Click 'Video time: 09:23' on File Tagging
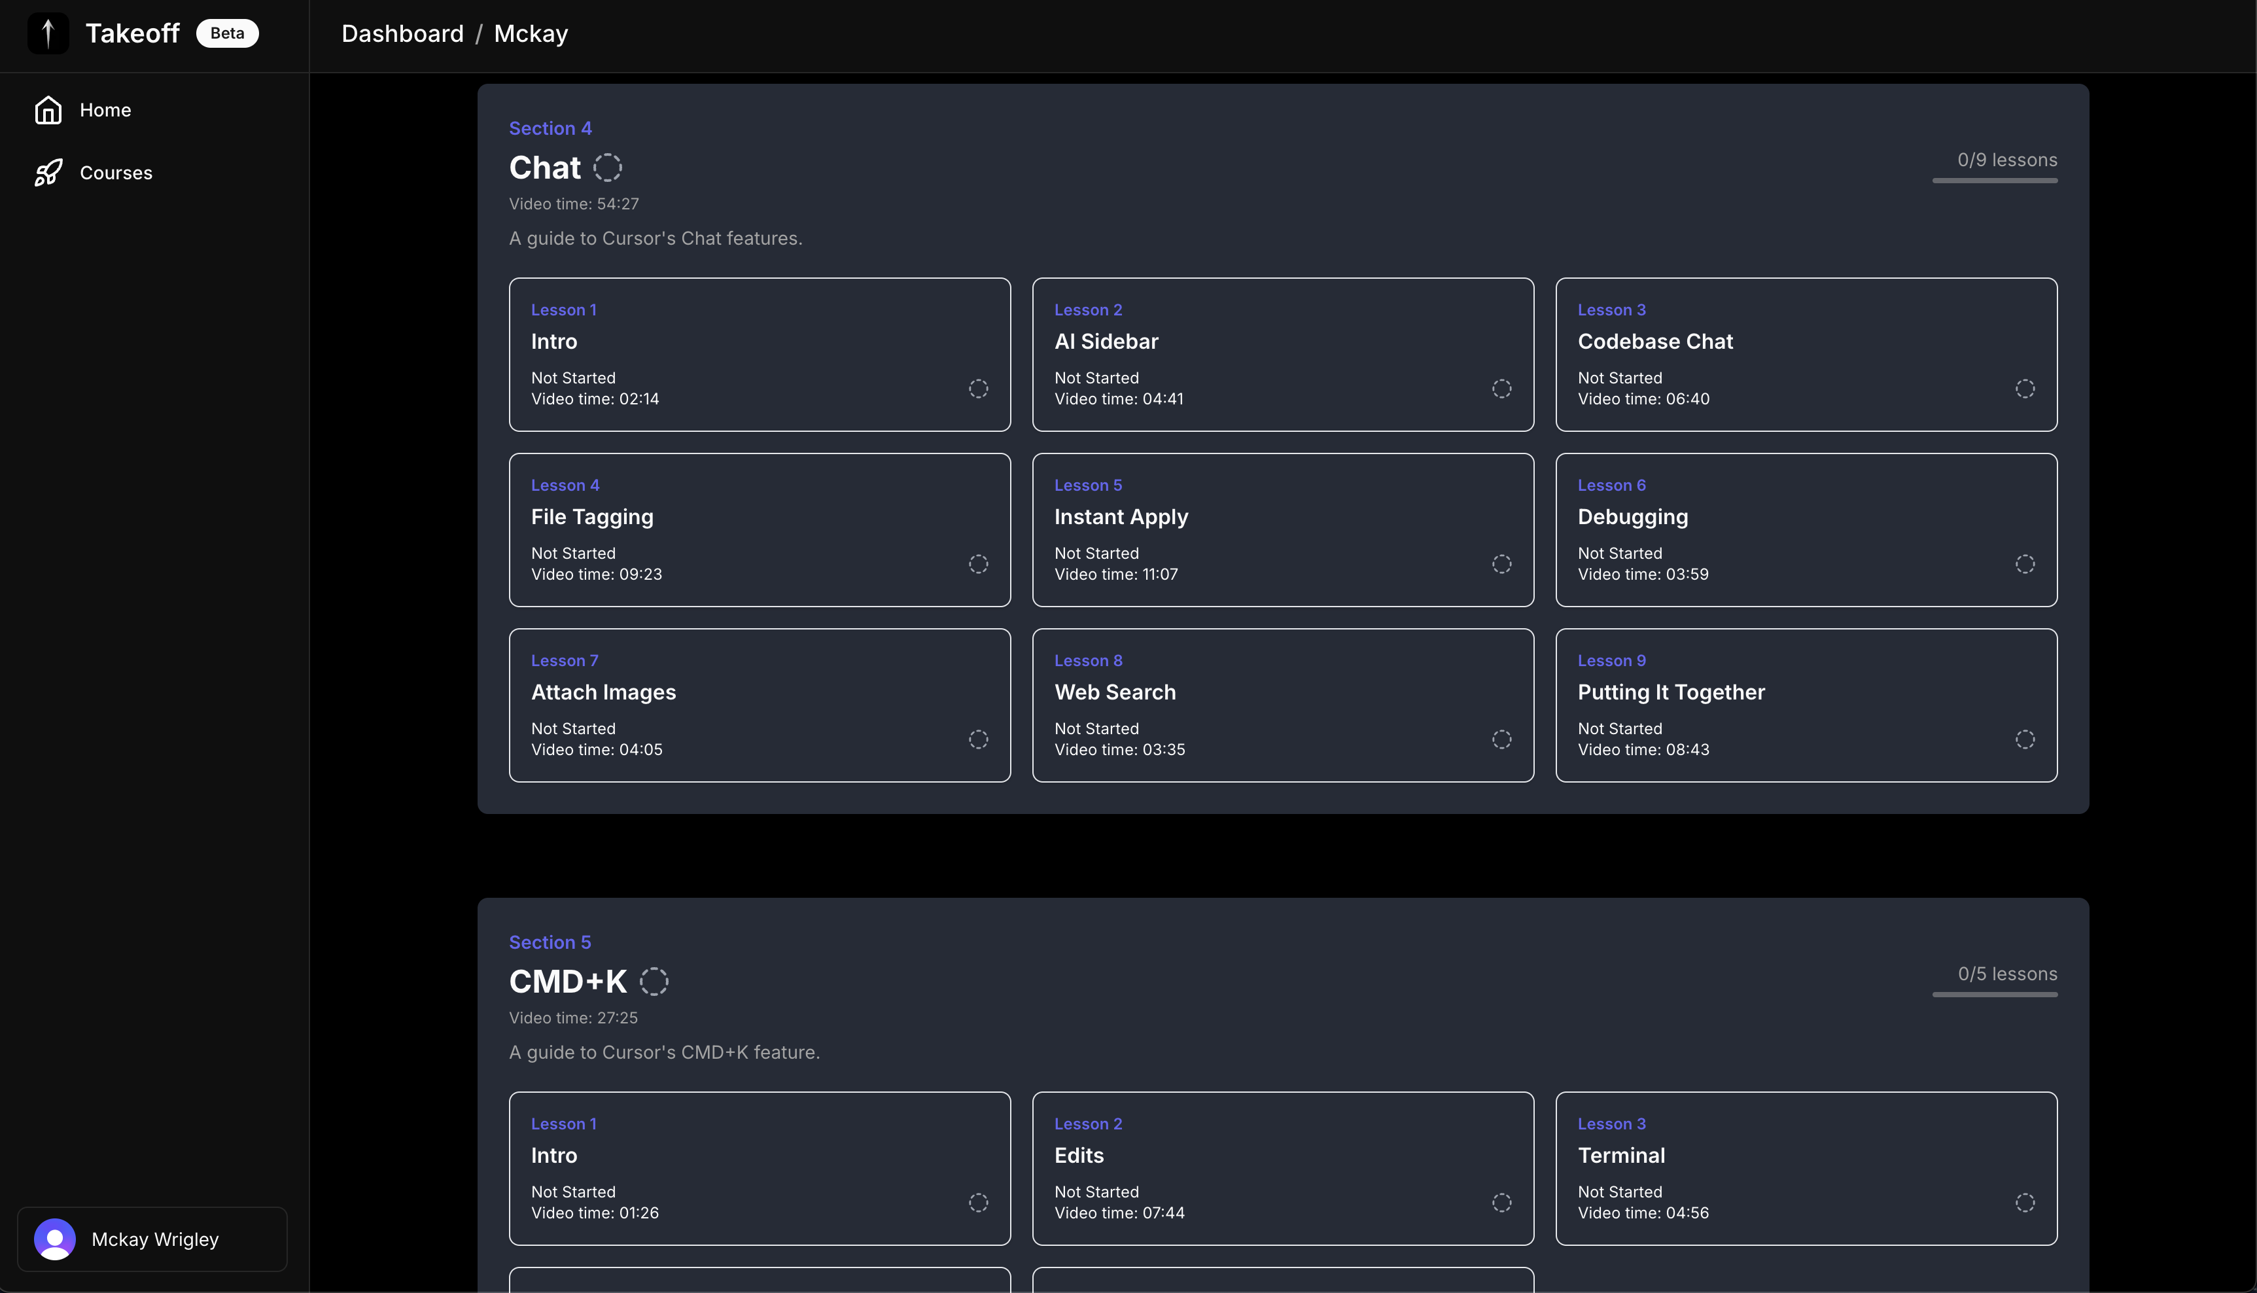 click(597, 575)
